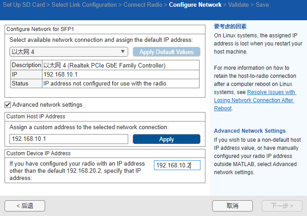The height and width of the screenshot is (216, 307).
Task: Select the Save breadcrumb step
Action: 262,4
